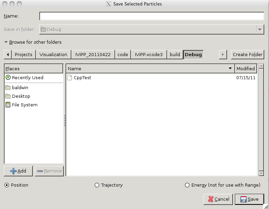The width and height of the screenshot is (269, 209).
Task: Click the Create Folder button
Action: pos(247,54)
